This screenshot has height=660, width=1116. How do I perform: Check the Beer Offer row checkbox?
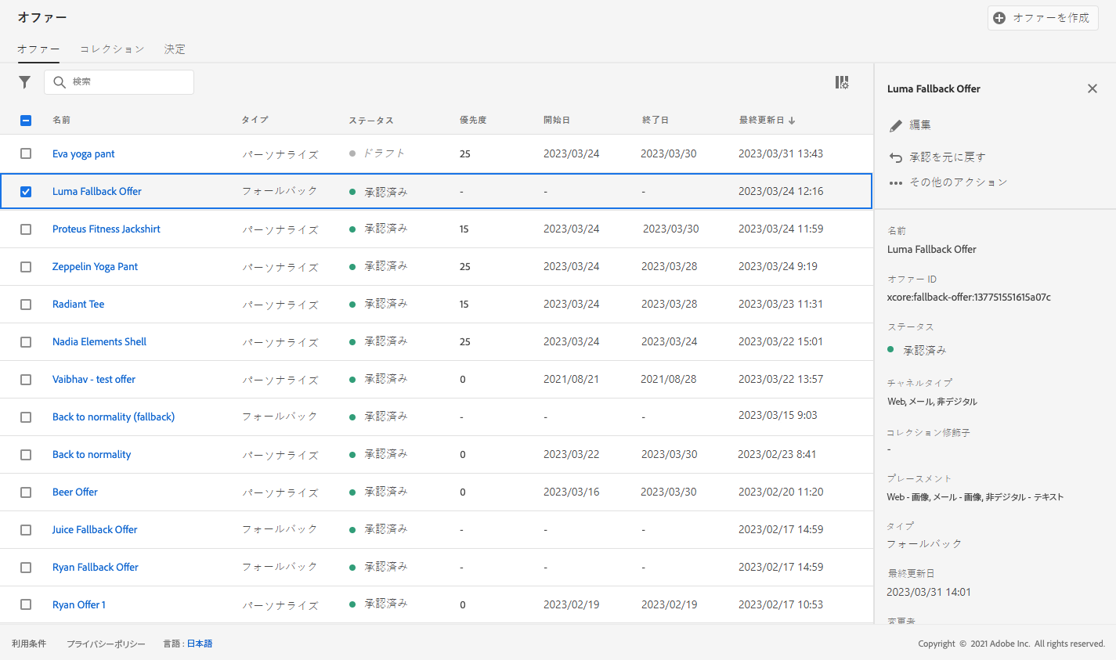pos(26,492)
